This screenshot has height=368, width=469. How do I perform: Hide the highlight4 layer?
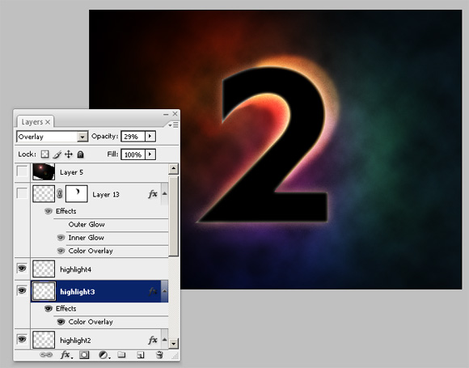click(22, 268)
